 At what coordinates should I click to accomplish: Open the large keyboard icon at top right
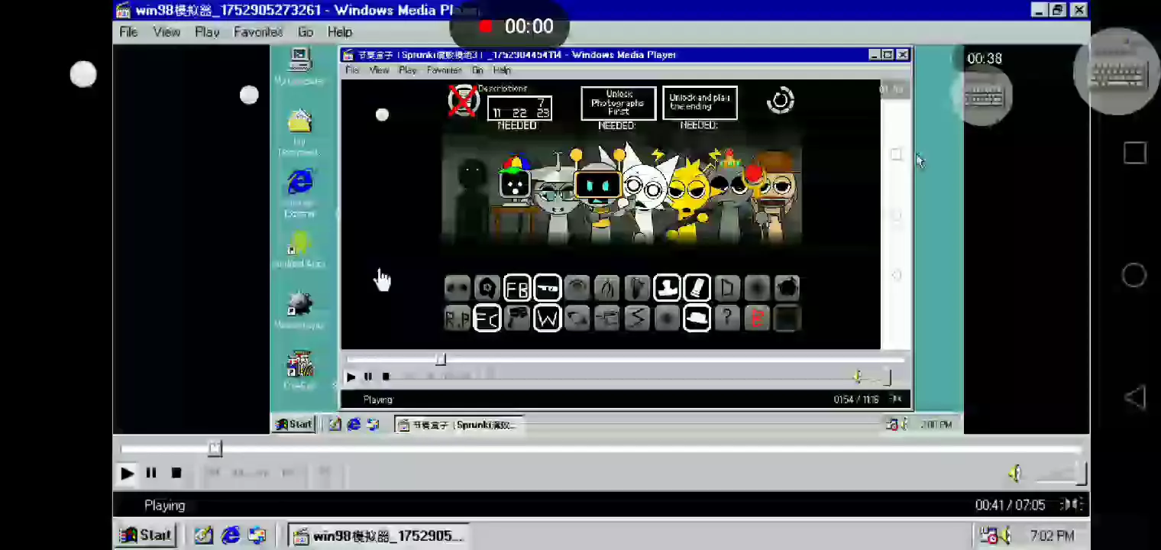coord(1117,73)
